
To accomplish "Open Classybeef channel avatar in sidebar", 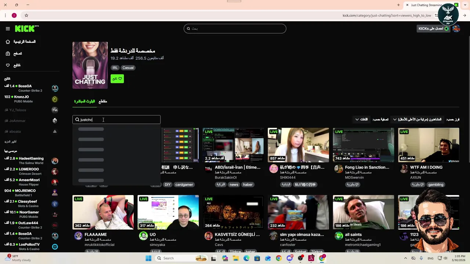I will coord(55,203).
